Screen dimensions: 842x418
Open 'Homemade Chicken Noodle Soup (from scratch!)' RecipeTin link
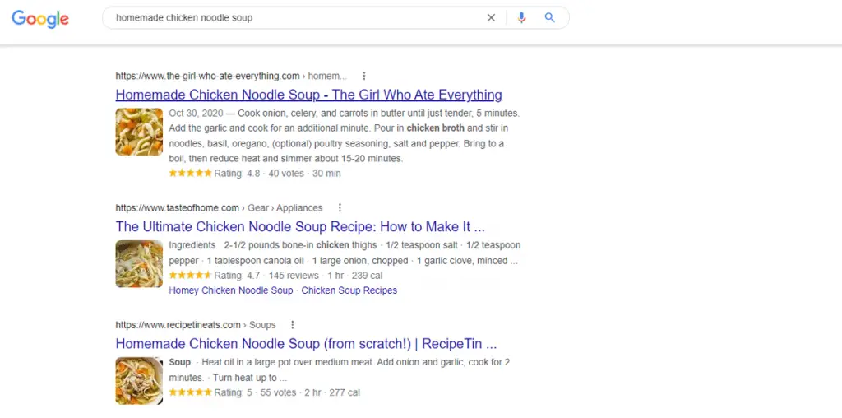coord(306,344)
